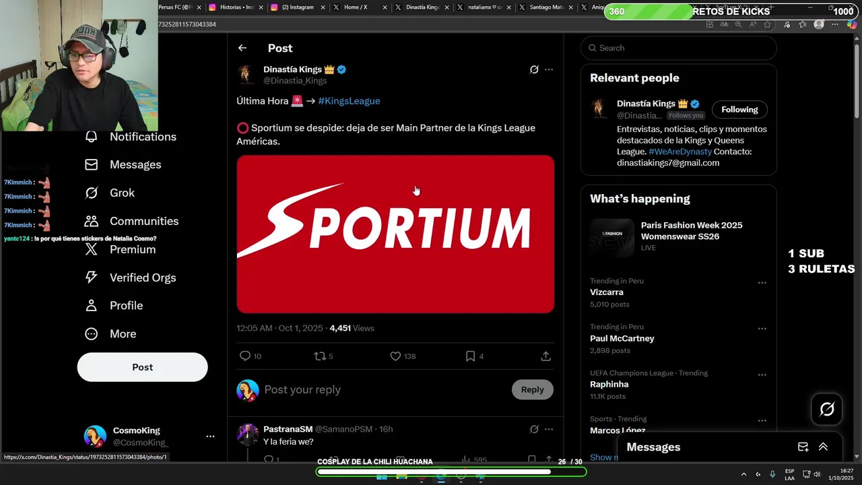Click Dinastía Kings avatar on the post
Viewport: 862px width, 485px height.
[x=247, y=74]
